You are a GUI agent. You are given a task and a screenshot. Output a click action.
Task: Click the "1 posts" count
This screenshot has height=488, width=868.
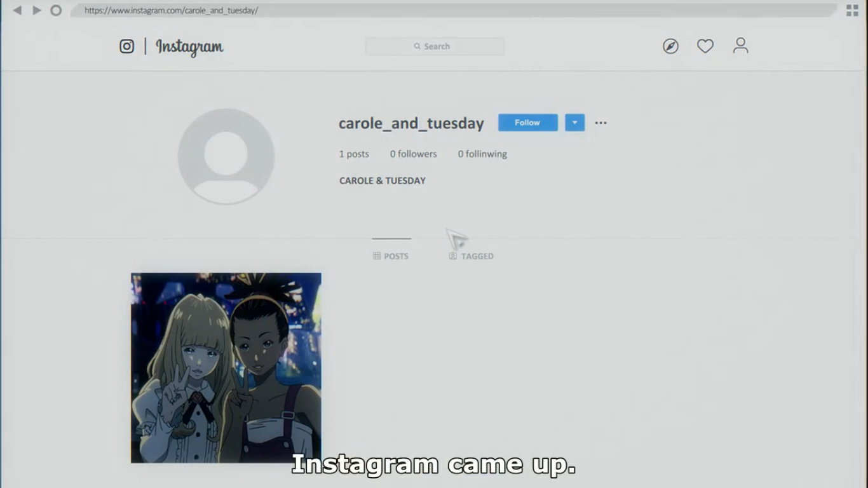click(354, 154)
